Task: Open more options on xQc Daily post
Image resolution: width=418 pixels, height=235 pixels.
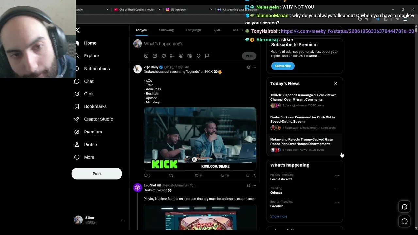Action: pyautogui.click(x=254, y=67)
